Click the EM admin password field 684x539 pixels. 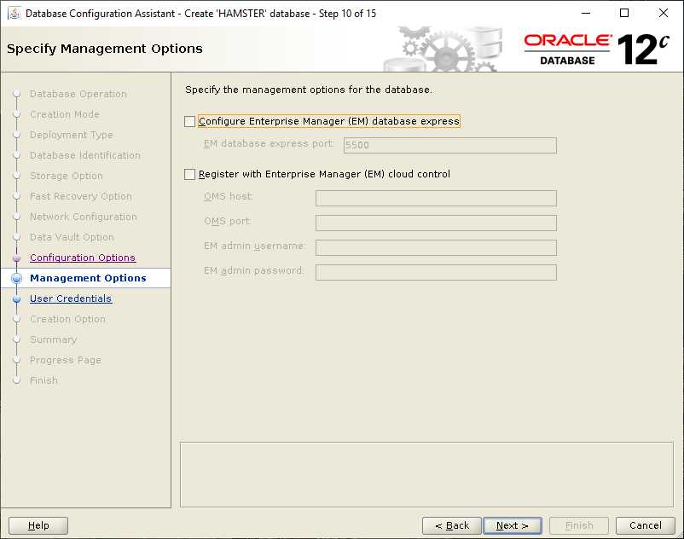click(436, 273)
